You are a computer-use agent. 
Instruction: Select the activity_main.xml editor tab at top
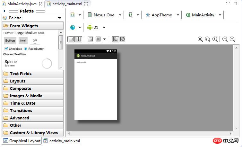(x=67, y=4)
